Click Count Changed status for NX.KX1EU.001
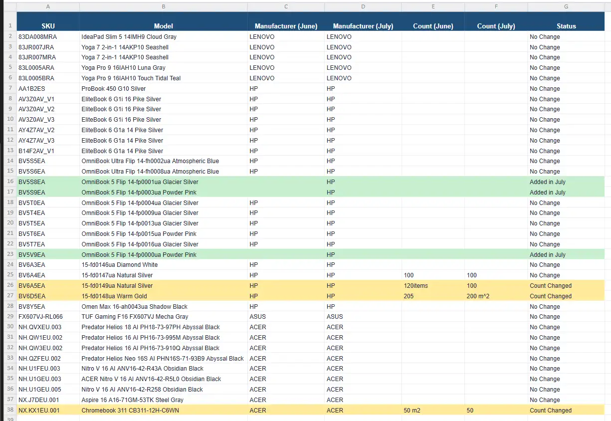This screenshot has width=611, height=421. point(566,411)
